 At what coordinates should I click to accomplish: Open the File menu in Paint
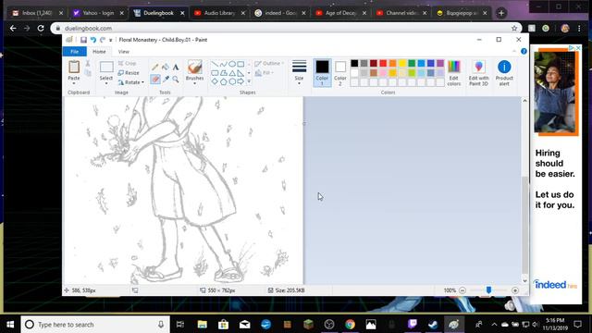[75, 52]
